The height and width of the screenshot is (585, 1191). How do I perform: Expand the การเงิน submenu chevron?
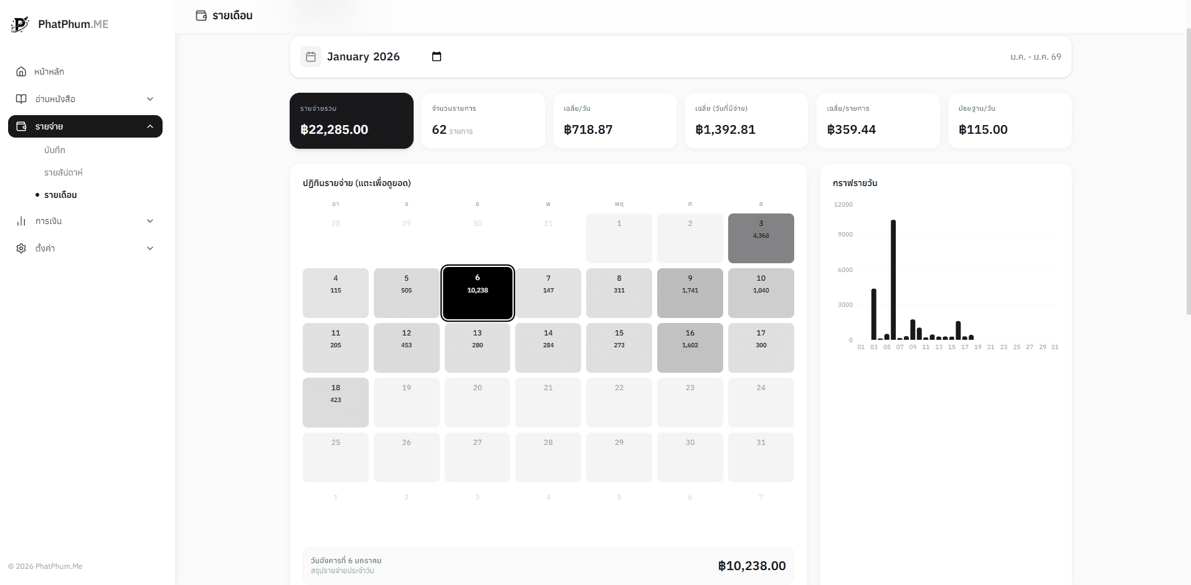150,221
